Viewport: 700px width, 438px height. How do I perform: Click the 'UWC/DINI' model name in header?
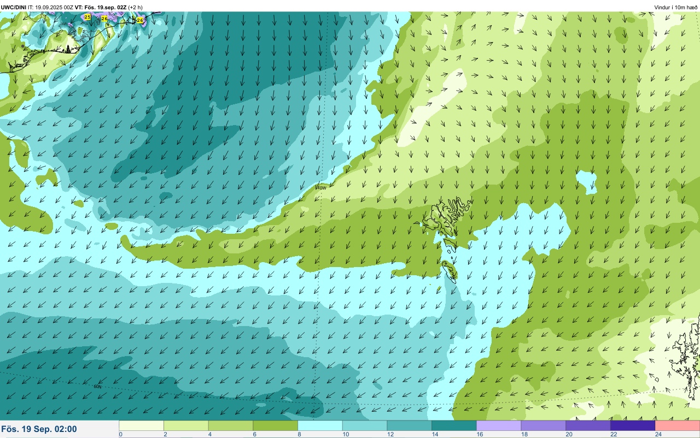tap(14, 8)
